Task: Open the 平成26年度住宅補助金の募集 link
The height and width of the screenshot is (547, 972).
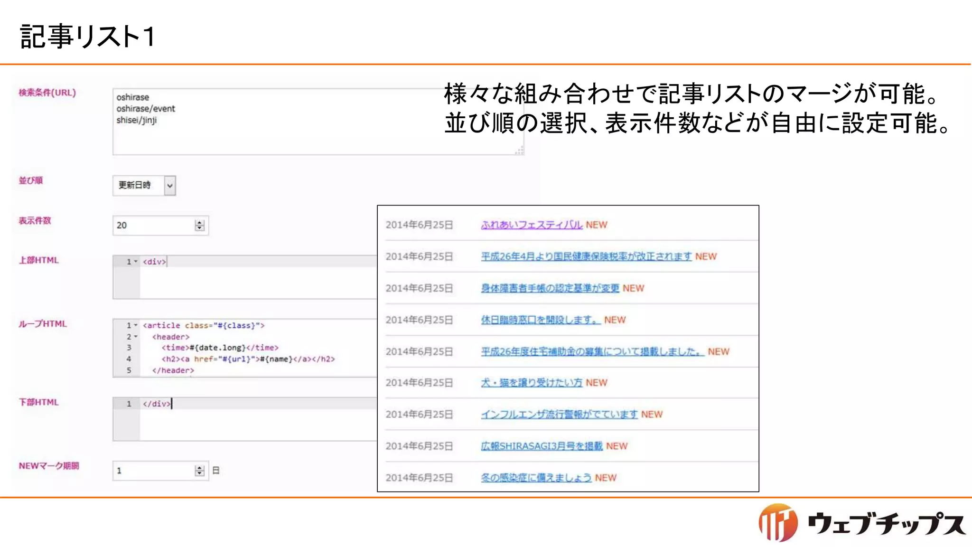Action: (x=592, y=352)
